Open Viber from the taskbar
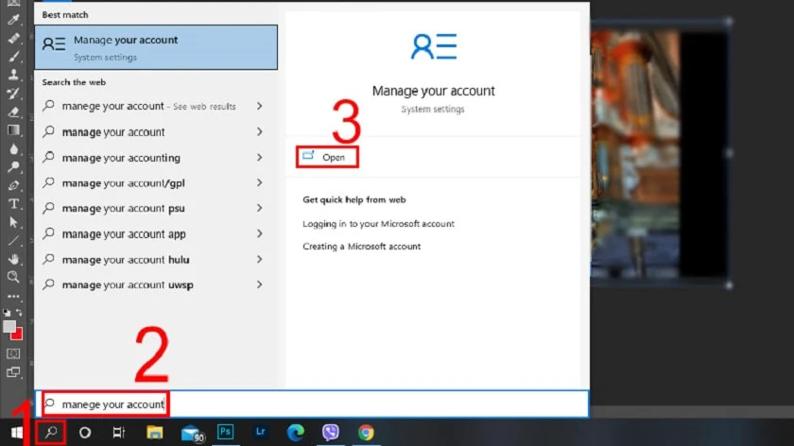794x446 pixels. [x=331, y=433]
